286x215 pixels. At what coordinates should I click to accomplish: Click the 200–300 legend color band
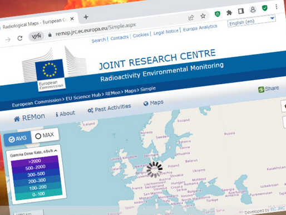pos(37,180)
